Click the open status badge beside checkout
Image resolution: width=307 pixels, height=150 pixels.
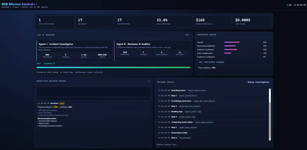62,103
